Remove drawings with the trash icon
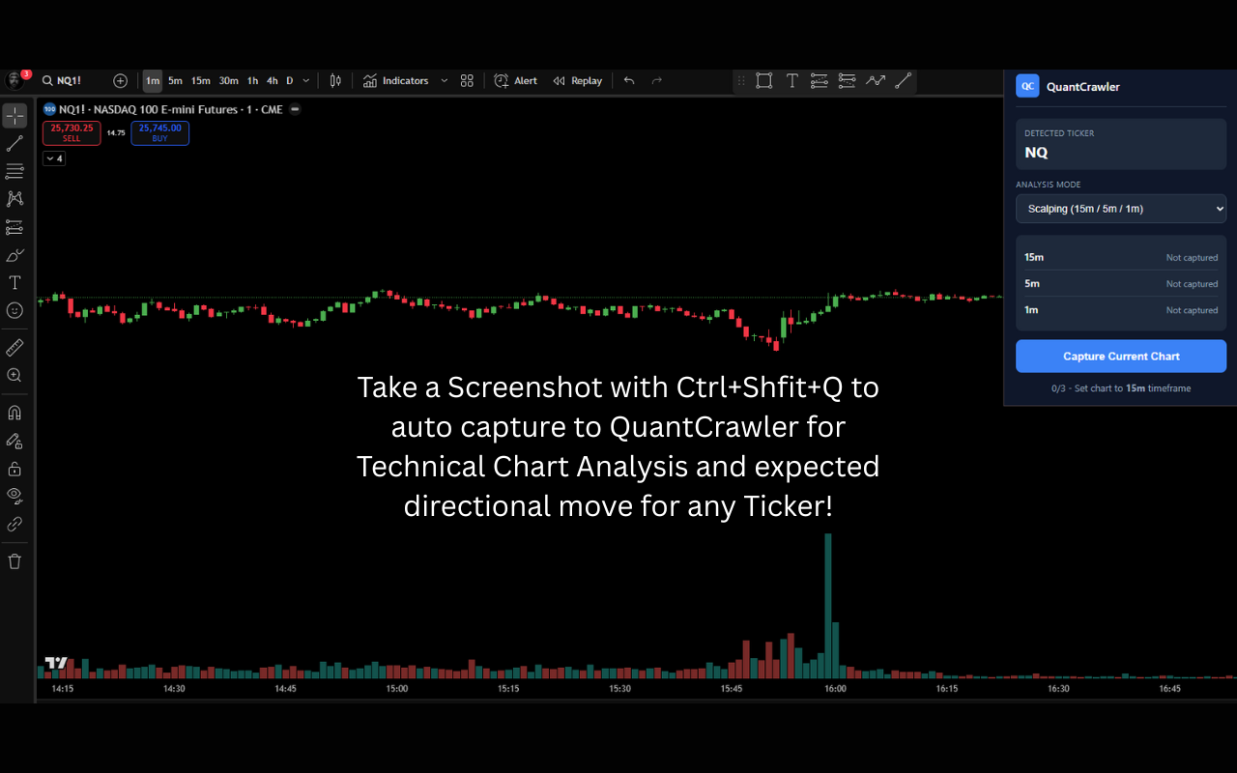Viewport: 1237px width, 773px height. point(14,560)
